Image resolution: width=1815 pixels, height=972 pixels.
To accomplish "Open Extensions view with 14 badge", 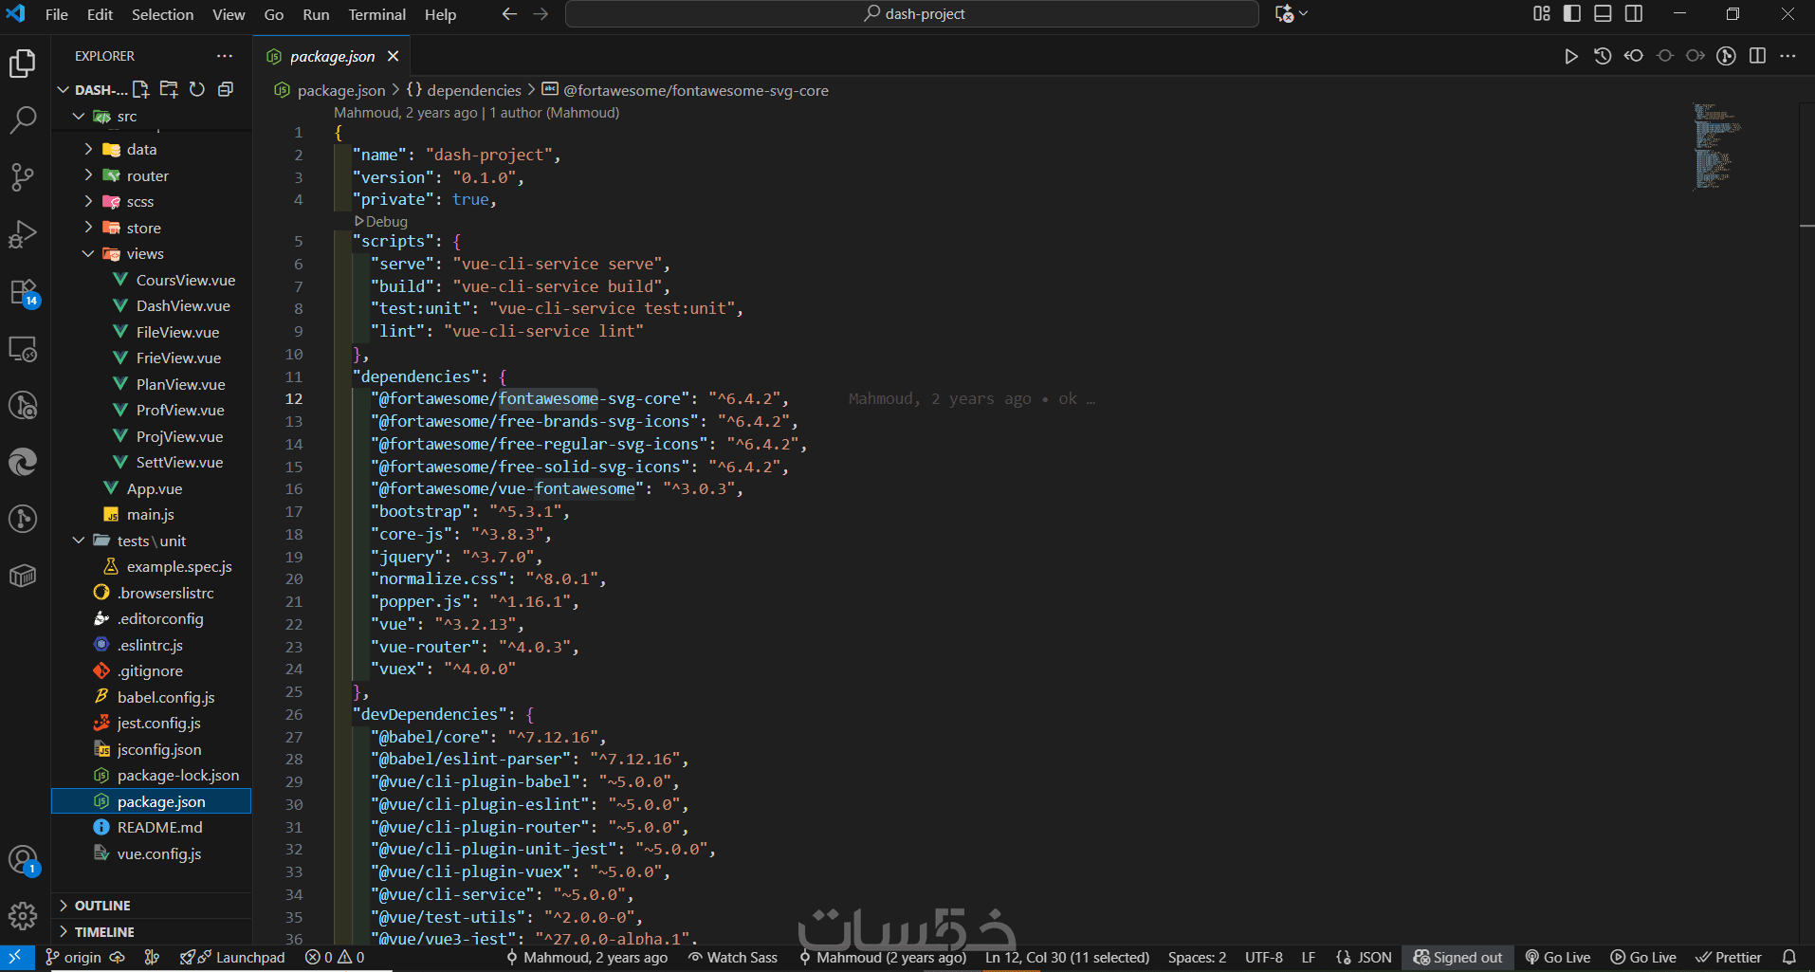I will point(23,292).
